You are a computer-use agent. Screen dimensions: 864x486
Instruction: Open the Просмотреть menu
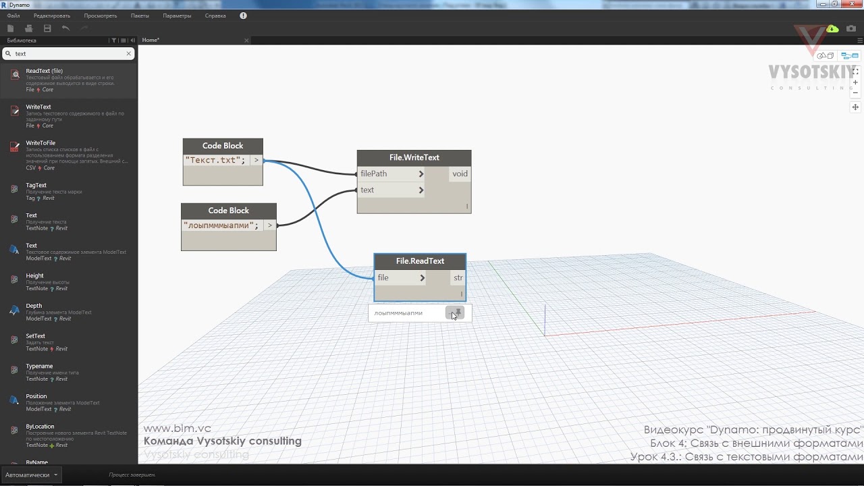[x=101, y=16]
